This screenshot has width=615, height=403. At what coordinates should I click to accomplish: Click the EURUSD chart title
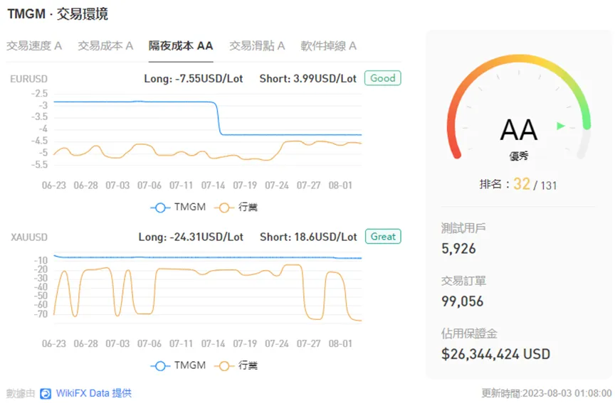pos(28,79)
